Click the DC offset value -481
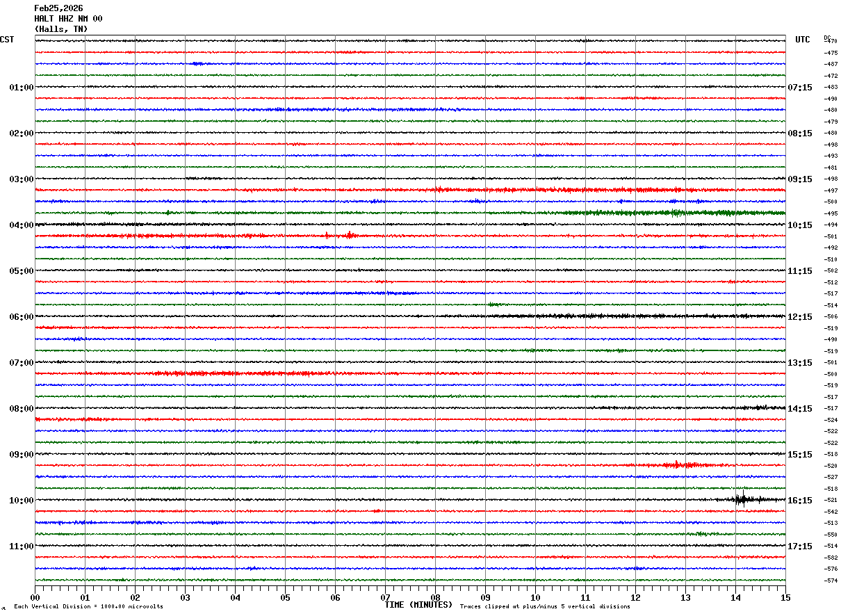The image size is (841, 616). (831, 168)
